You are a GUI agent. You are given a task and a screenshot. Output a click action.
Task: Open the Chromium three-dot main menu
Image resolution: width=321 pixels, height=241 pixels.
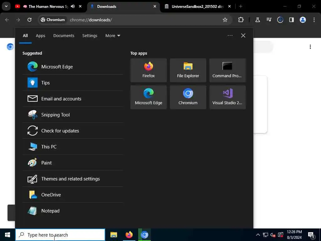[314, 20]
